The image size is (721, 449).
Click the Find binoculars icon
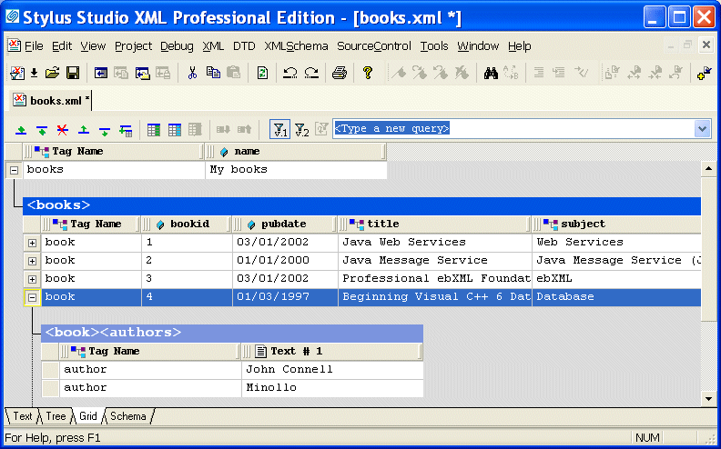pos(491,74)
